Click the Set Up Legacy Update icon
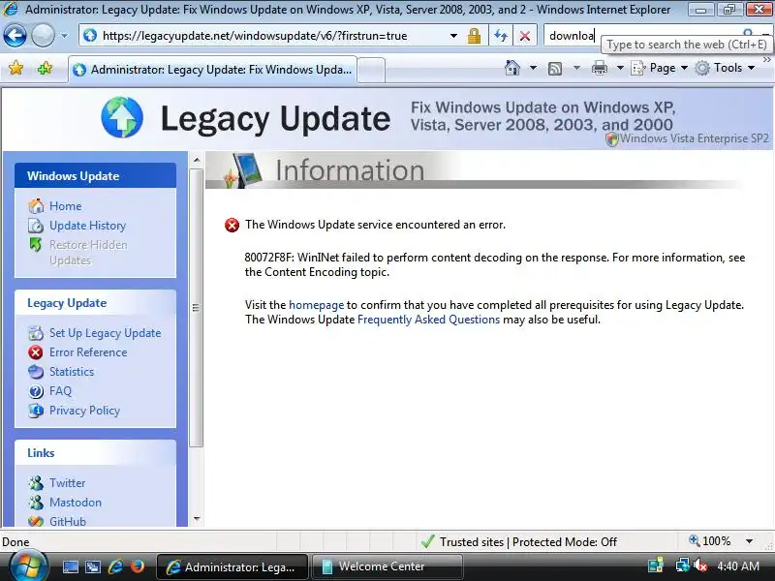The image size is (775, 581). tap(36, 333)
